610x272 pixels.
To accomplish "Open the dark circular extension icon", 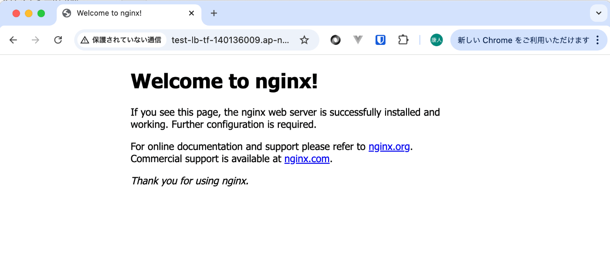I will click(335, 40).
